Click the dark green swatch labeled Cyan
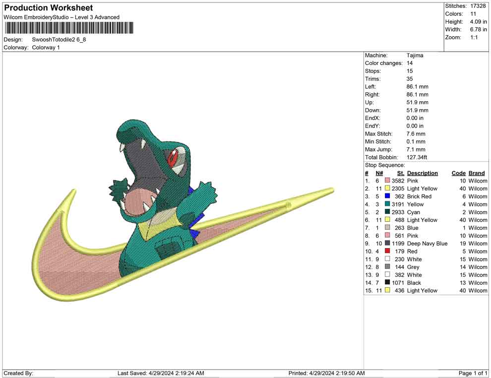 [387, 212]
